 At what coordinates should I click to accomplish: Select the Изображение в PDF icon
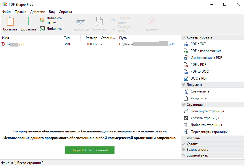[x=186, y=58]
